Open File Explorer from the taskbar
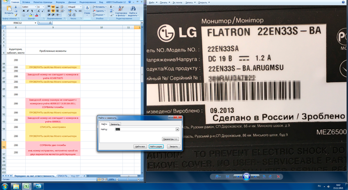The width and height of the screenshot is (348, 190). click(x=16, y=186)
